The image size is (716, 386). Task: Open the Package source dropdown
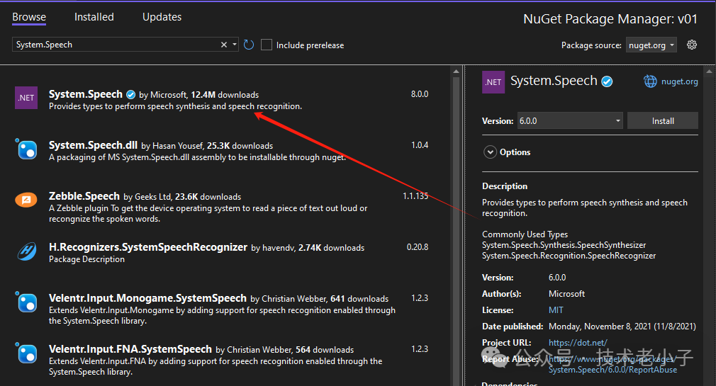tap(651, 45)
